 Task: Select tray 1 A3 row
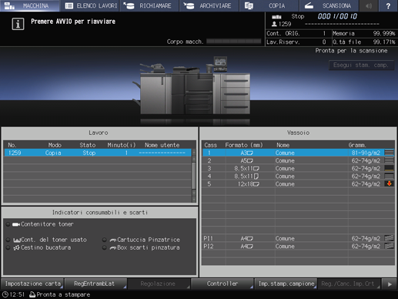[x=299, y=153]
